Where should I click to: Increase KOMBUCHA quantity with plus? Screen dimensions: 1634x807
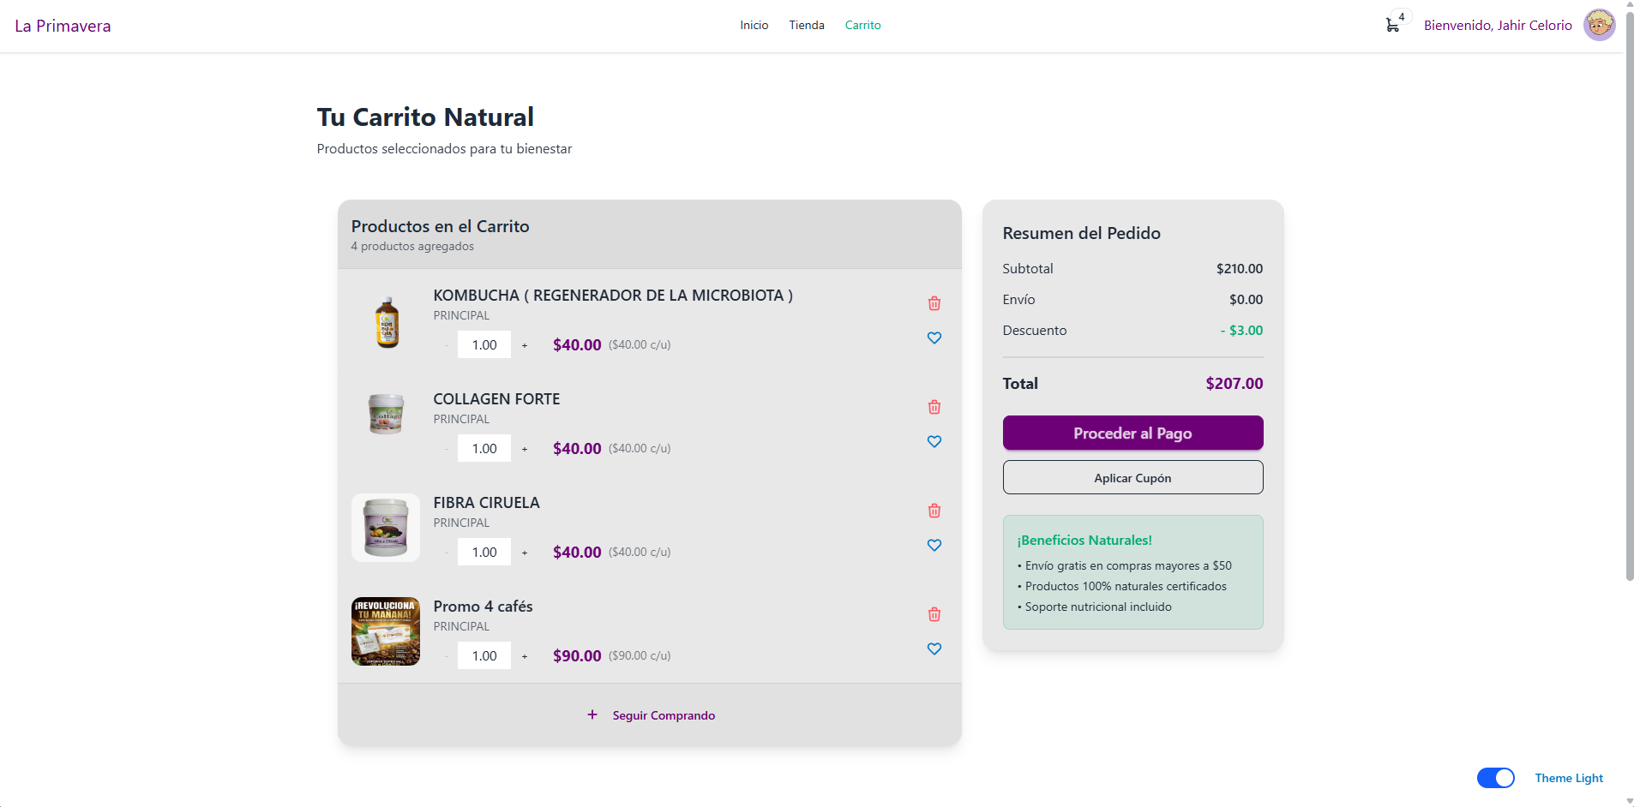point(525,345)
